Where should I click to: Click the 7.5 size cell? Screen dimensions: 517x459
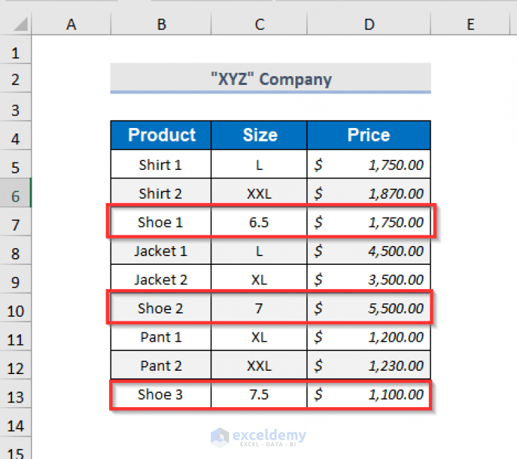coord(259,394)
